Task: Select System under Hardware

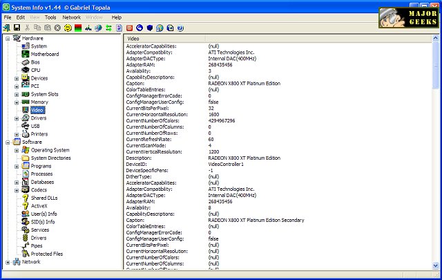Action: click(39, 46)
